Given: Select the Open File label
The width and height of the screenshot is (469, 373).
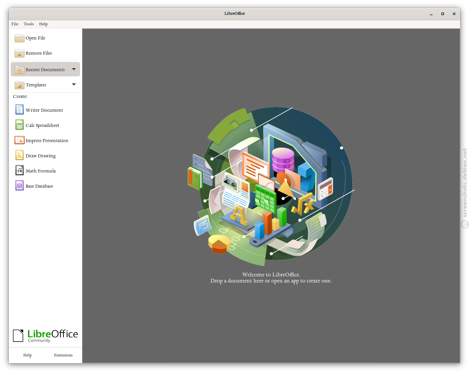Looking at the screenshot, I should pyautogui.click(x=35, y=38).
